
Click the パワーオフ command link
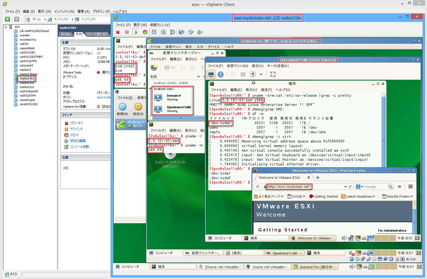tap(77, 123)
